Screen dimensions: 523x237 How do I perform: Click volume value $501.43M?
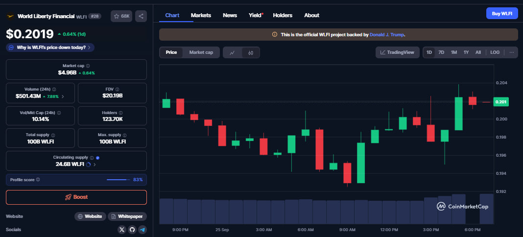click(x=28, y=96)
